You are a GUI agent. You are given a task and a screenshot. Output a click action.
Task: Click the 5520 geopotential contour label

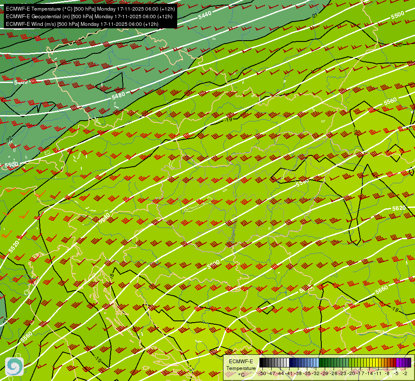tap(14, 246)
